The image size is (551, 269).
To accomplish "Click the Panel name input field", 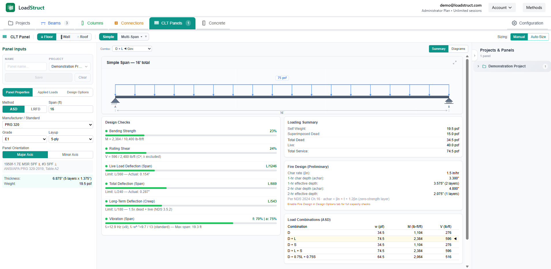I will coord(26,67).
